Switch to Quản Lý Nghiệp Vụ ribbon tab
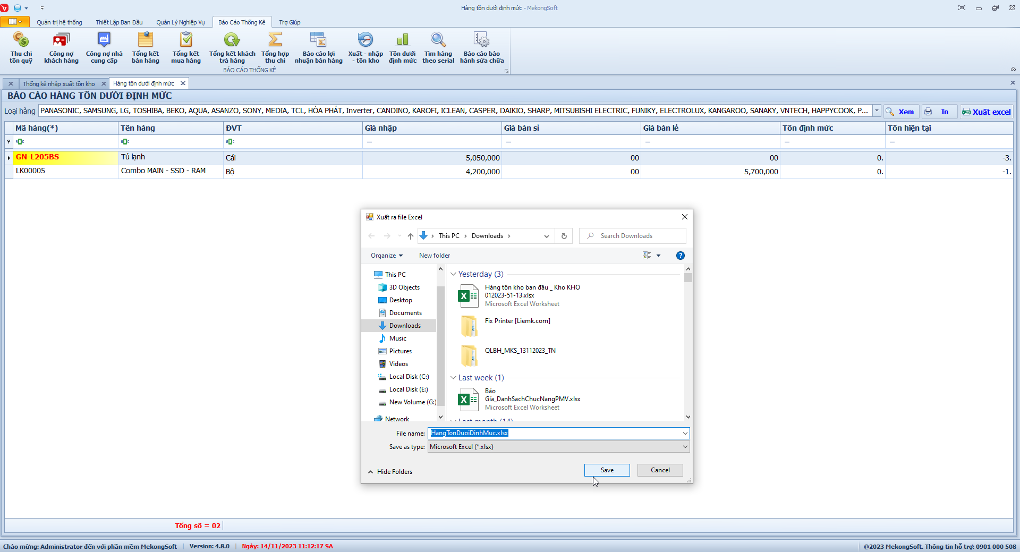 [180, 22]
